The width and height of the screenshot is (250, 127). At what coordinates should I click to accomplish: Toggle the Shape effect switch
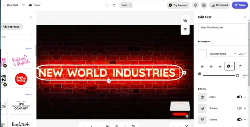(239, 97)
